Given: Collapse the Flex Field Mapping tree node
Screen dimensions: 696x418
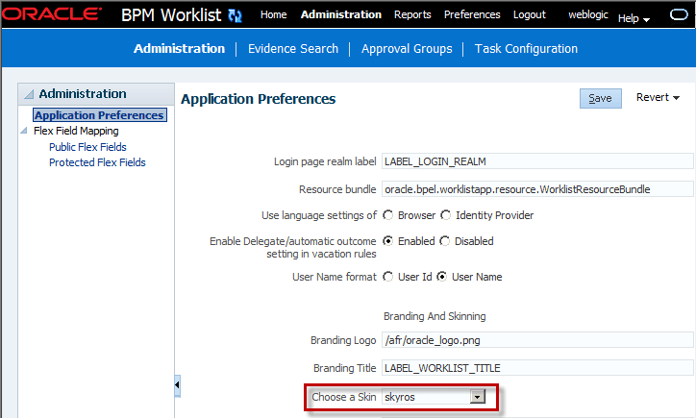Looking at the screenshot, I should [24, 131].
